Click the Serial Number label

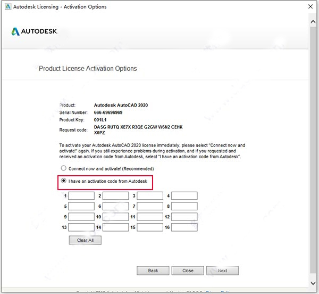[x=73, y=112]
